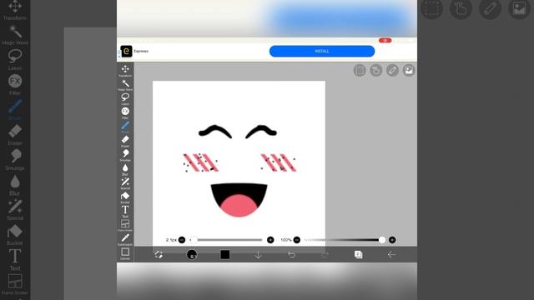
Task: Increase opacity with the plus button at far right
Action: [x=392, y=240]
